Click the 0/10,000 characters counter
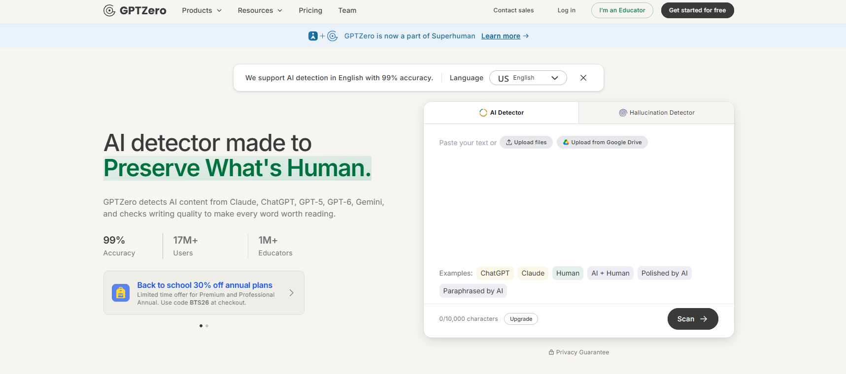Screen dimensions: 846x374 coord(469,319)
